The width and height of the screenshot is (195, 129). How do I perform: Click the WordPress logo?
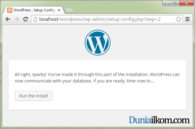(x=98, y=43)
